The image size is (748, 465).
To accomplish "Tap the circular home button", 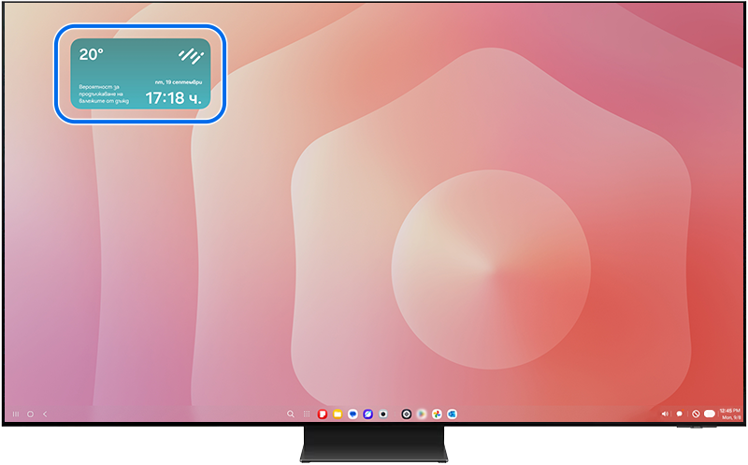I will [30, 414].
